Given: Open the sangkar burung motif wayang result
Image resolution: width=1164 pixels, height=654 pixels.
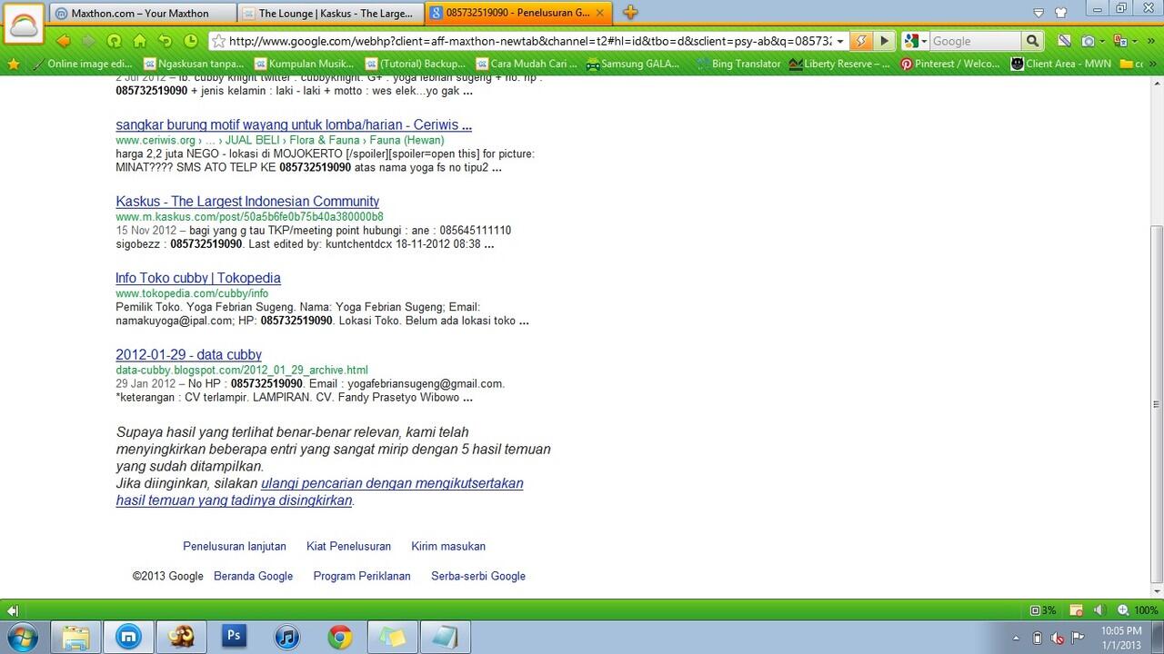Looking at the screenshot, I should click(294, 125).
